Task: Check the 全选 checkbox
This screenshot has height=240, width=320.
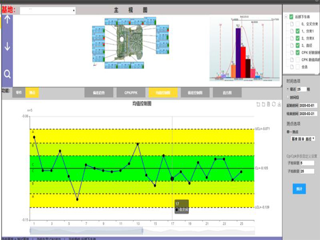Action: click(298, 67)
